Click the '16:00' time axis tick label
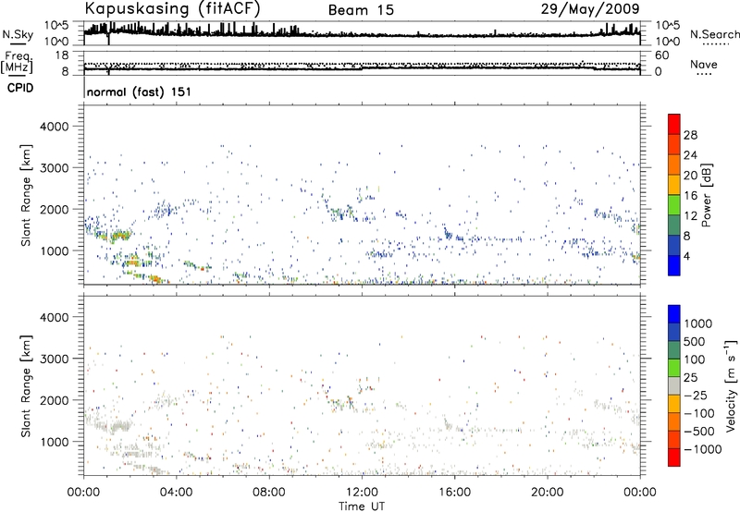 click(x=454, y=493)
